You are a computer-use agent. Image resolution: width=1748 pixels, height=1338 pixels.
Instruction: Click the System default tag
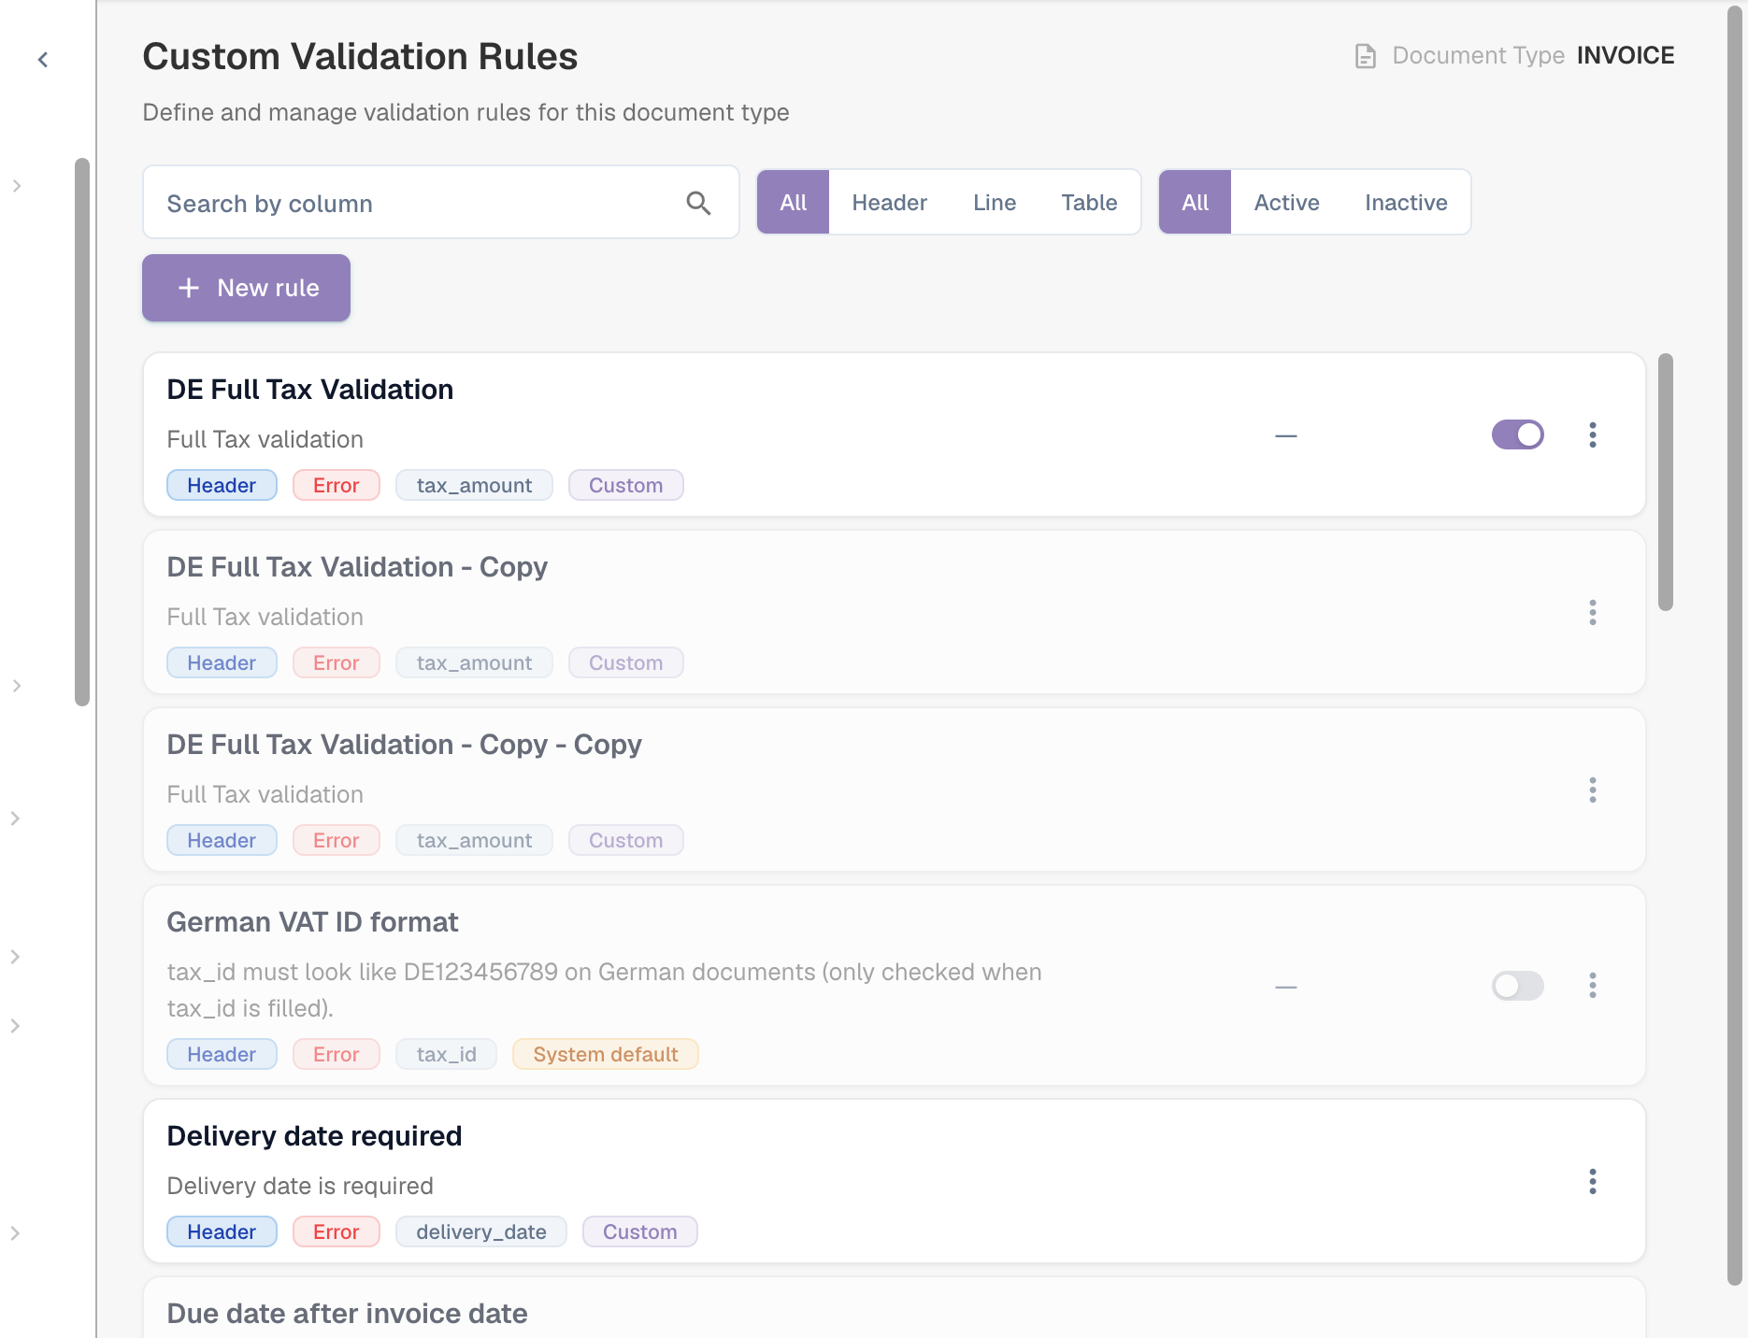(605, 1054)
